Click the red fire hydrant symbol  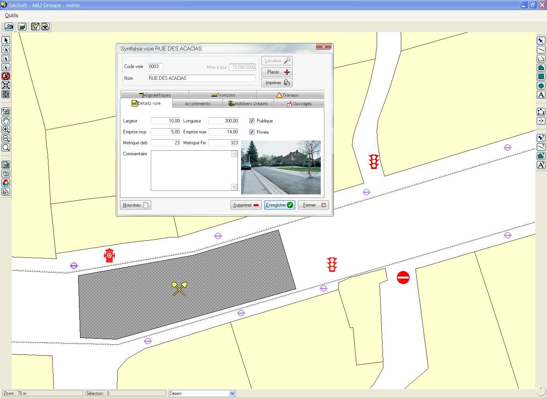[109, 255]
